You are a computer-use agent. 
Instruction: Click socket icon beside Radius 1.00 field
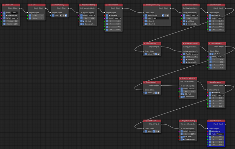(4, 24)
